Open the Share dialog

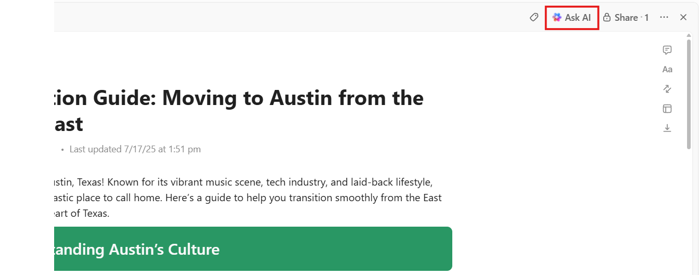626,17
